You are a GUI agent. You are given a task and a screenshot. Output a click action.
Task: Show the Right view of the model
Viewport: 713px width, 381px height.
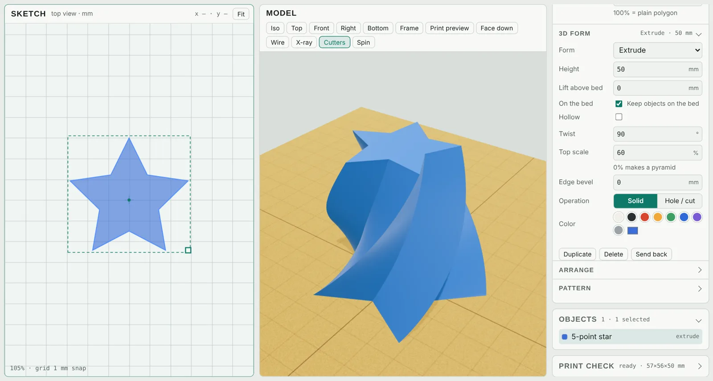(348, 28)
